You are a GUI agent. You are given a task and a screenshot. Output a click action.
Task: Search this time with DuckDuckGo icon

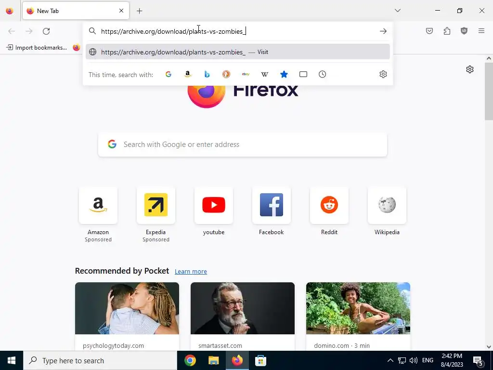pos(226,74)
